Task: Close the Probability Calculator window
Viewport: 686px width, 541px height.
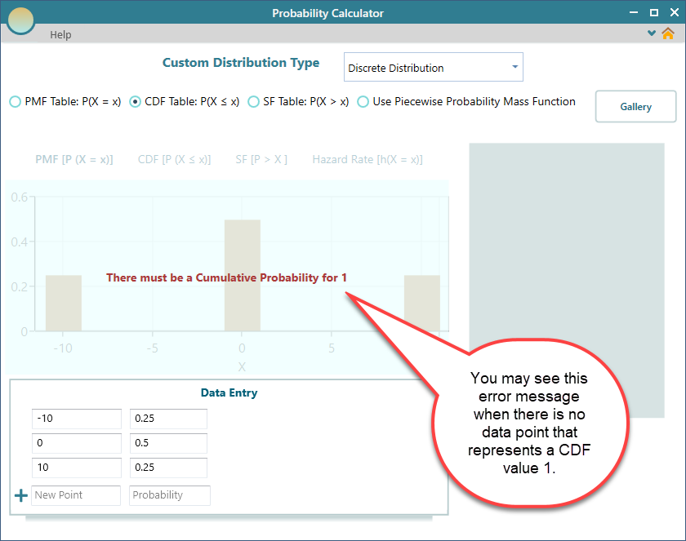Action: (672, 13)
